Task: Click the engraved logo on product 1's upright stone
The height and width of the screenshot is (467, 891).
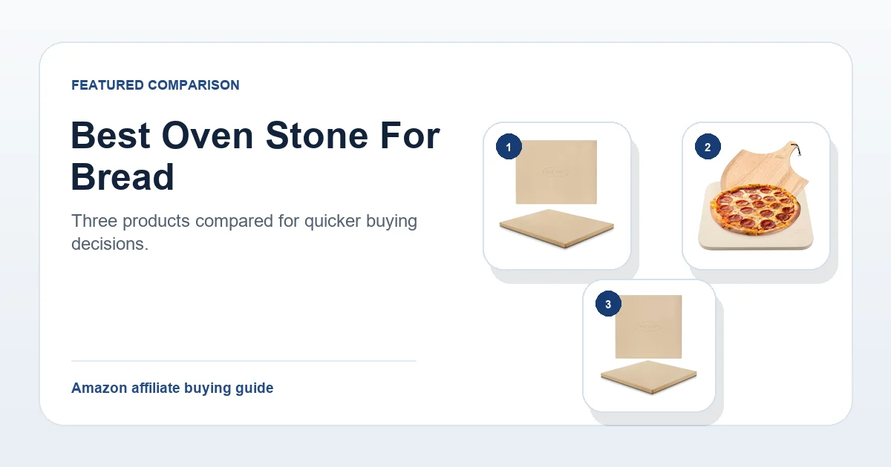Action: coord(556,172)
